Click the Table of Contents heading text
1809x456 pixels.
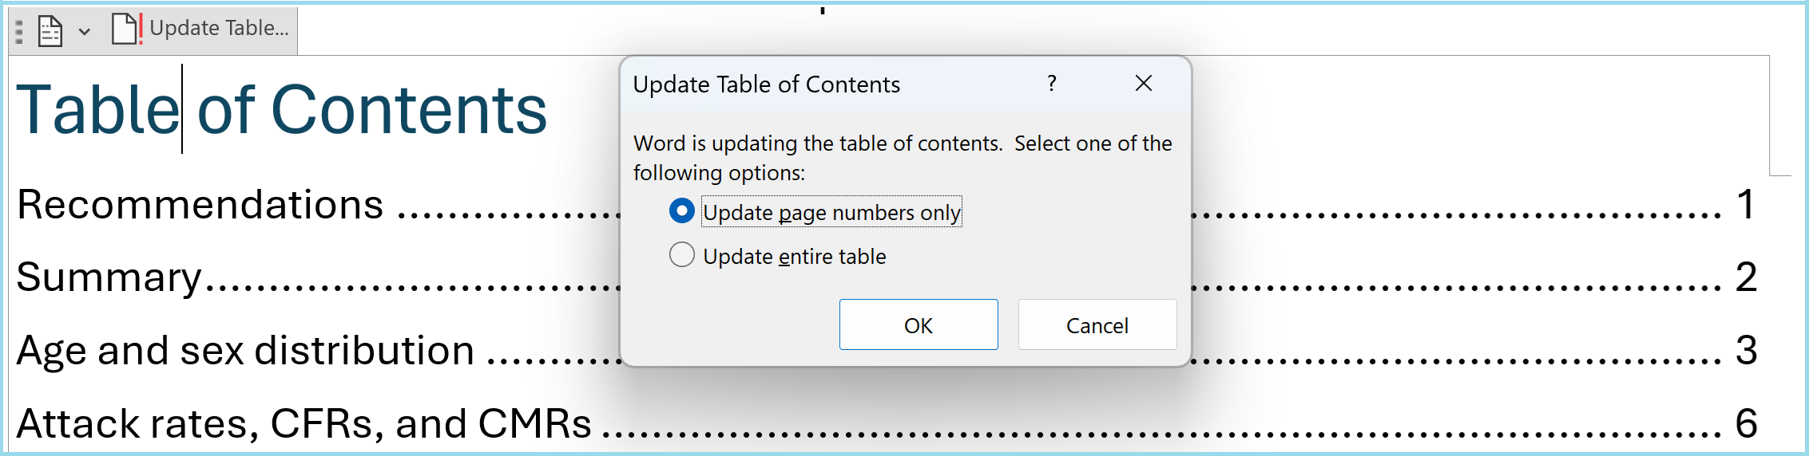pos(281,110)
